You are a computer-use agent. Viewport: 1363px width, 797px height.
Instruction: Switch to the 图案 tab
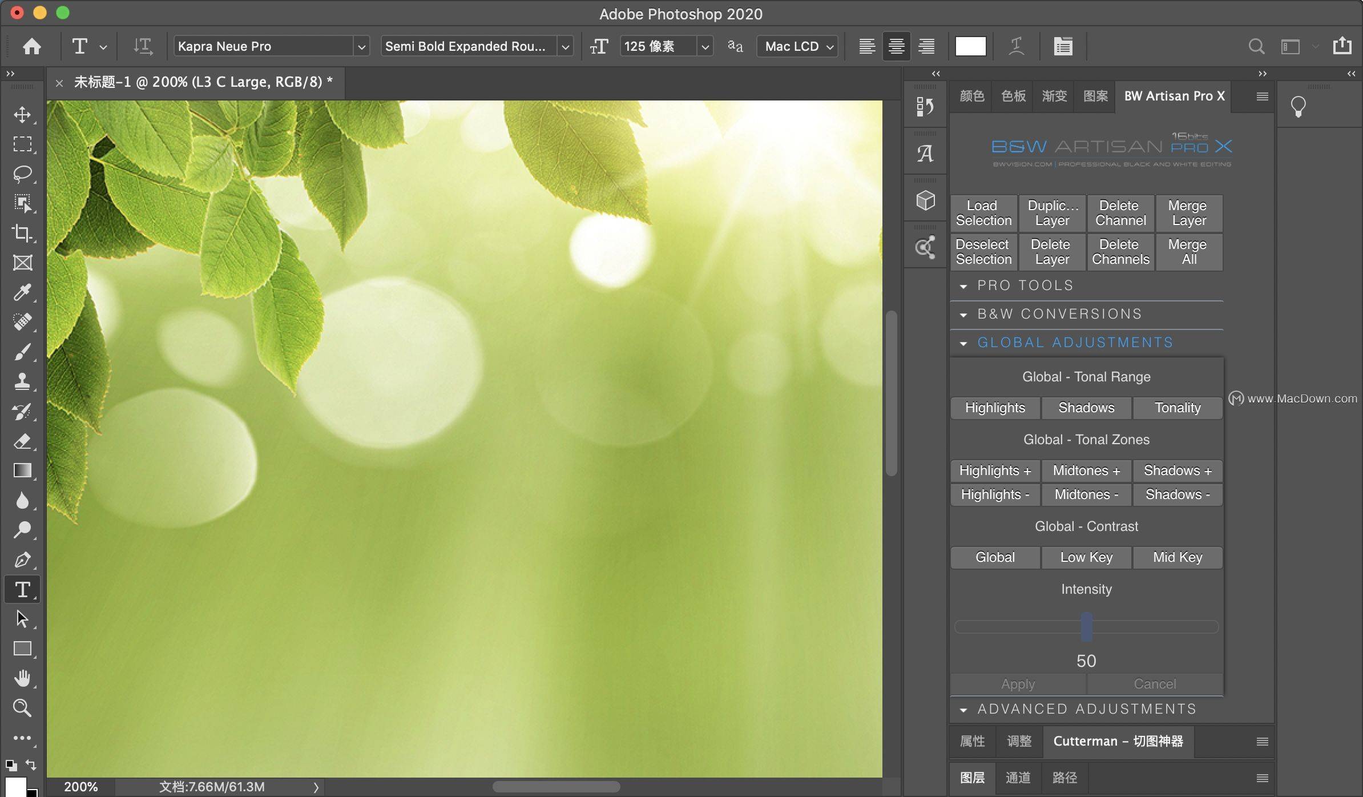[1095, 96]
